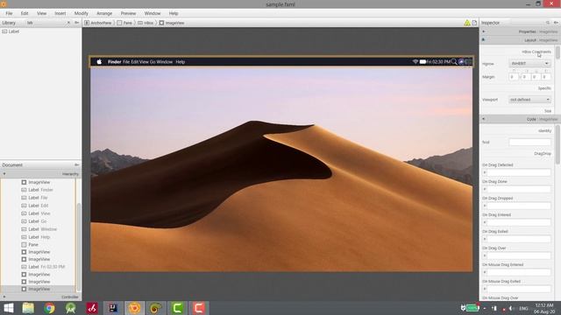Open the Preview menu
The width and height of the screenshot is (561, 315).
128,13
